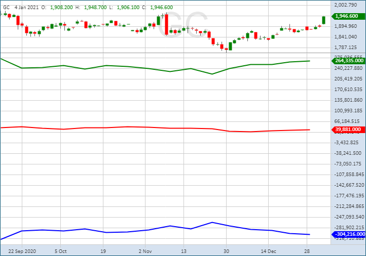Click the open value 1,908.200

tap(61, 8)
